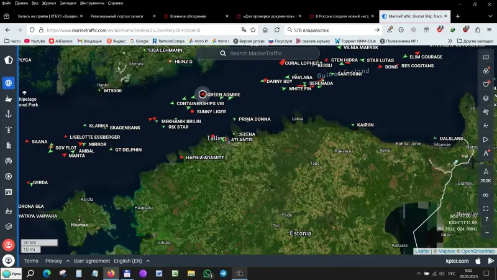Open the Vessels ship icon in sidebar
The height and width of the screenshot is (280, 497).
point(9,99)
